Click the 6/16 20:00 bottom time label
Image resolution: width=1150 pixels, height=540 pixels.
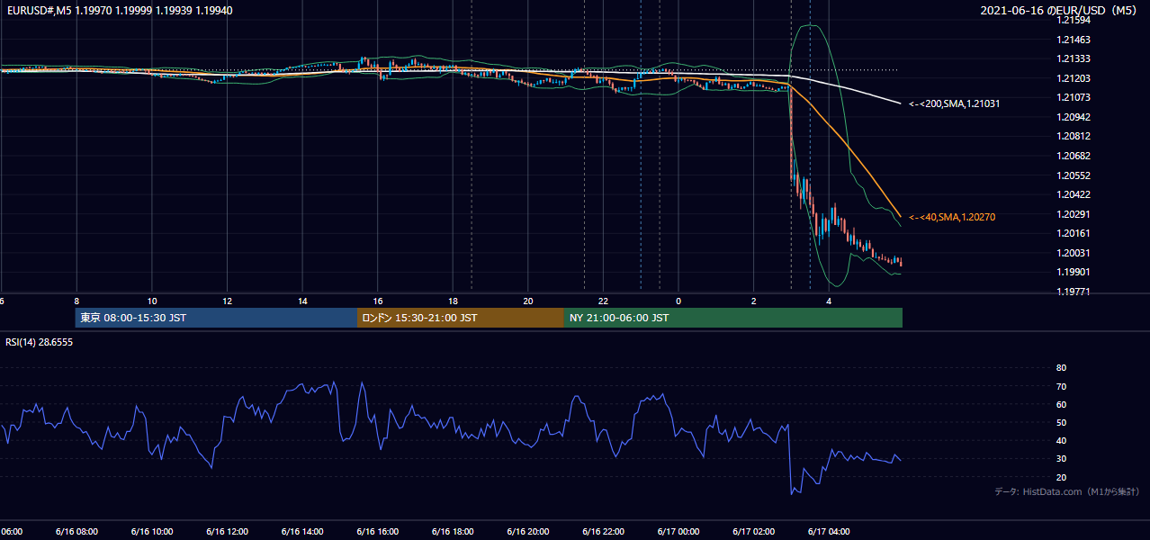(528, 531)
